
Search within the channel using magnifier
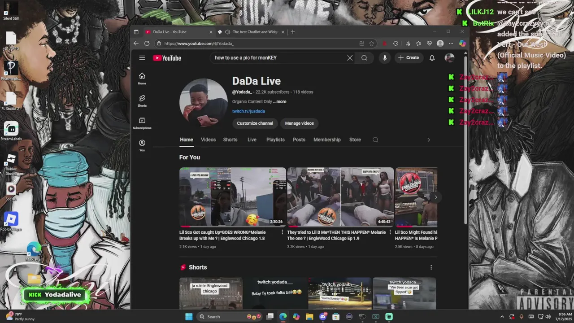(x=375, y=140)
